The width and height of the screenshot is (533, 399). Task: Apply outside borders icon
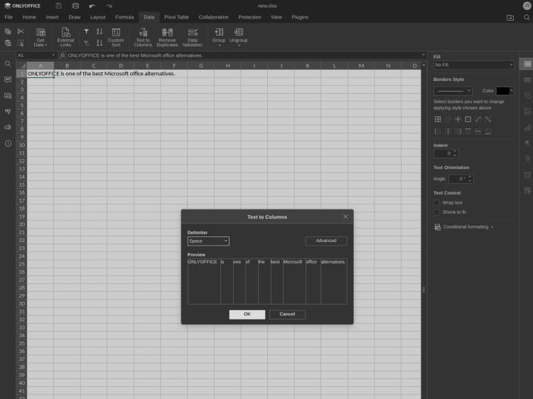pos(468,119)
